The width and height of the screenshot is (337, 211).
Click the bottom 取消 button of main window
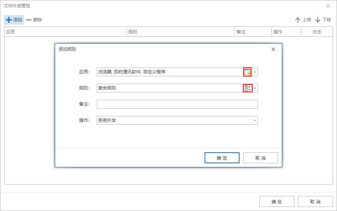315,201
